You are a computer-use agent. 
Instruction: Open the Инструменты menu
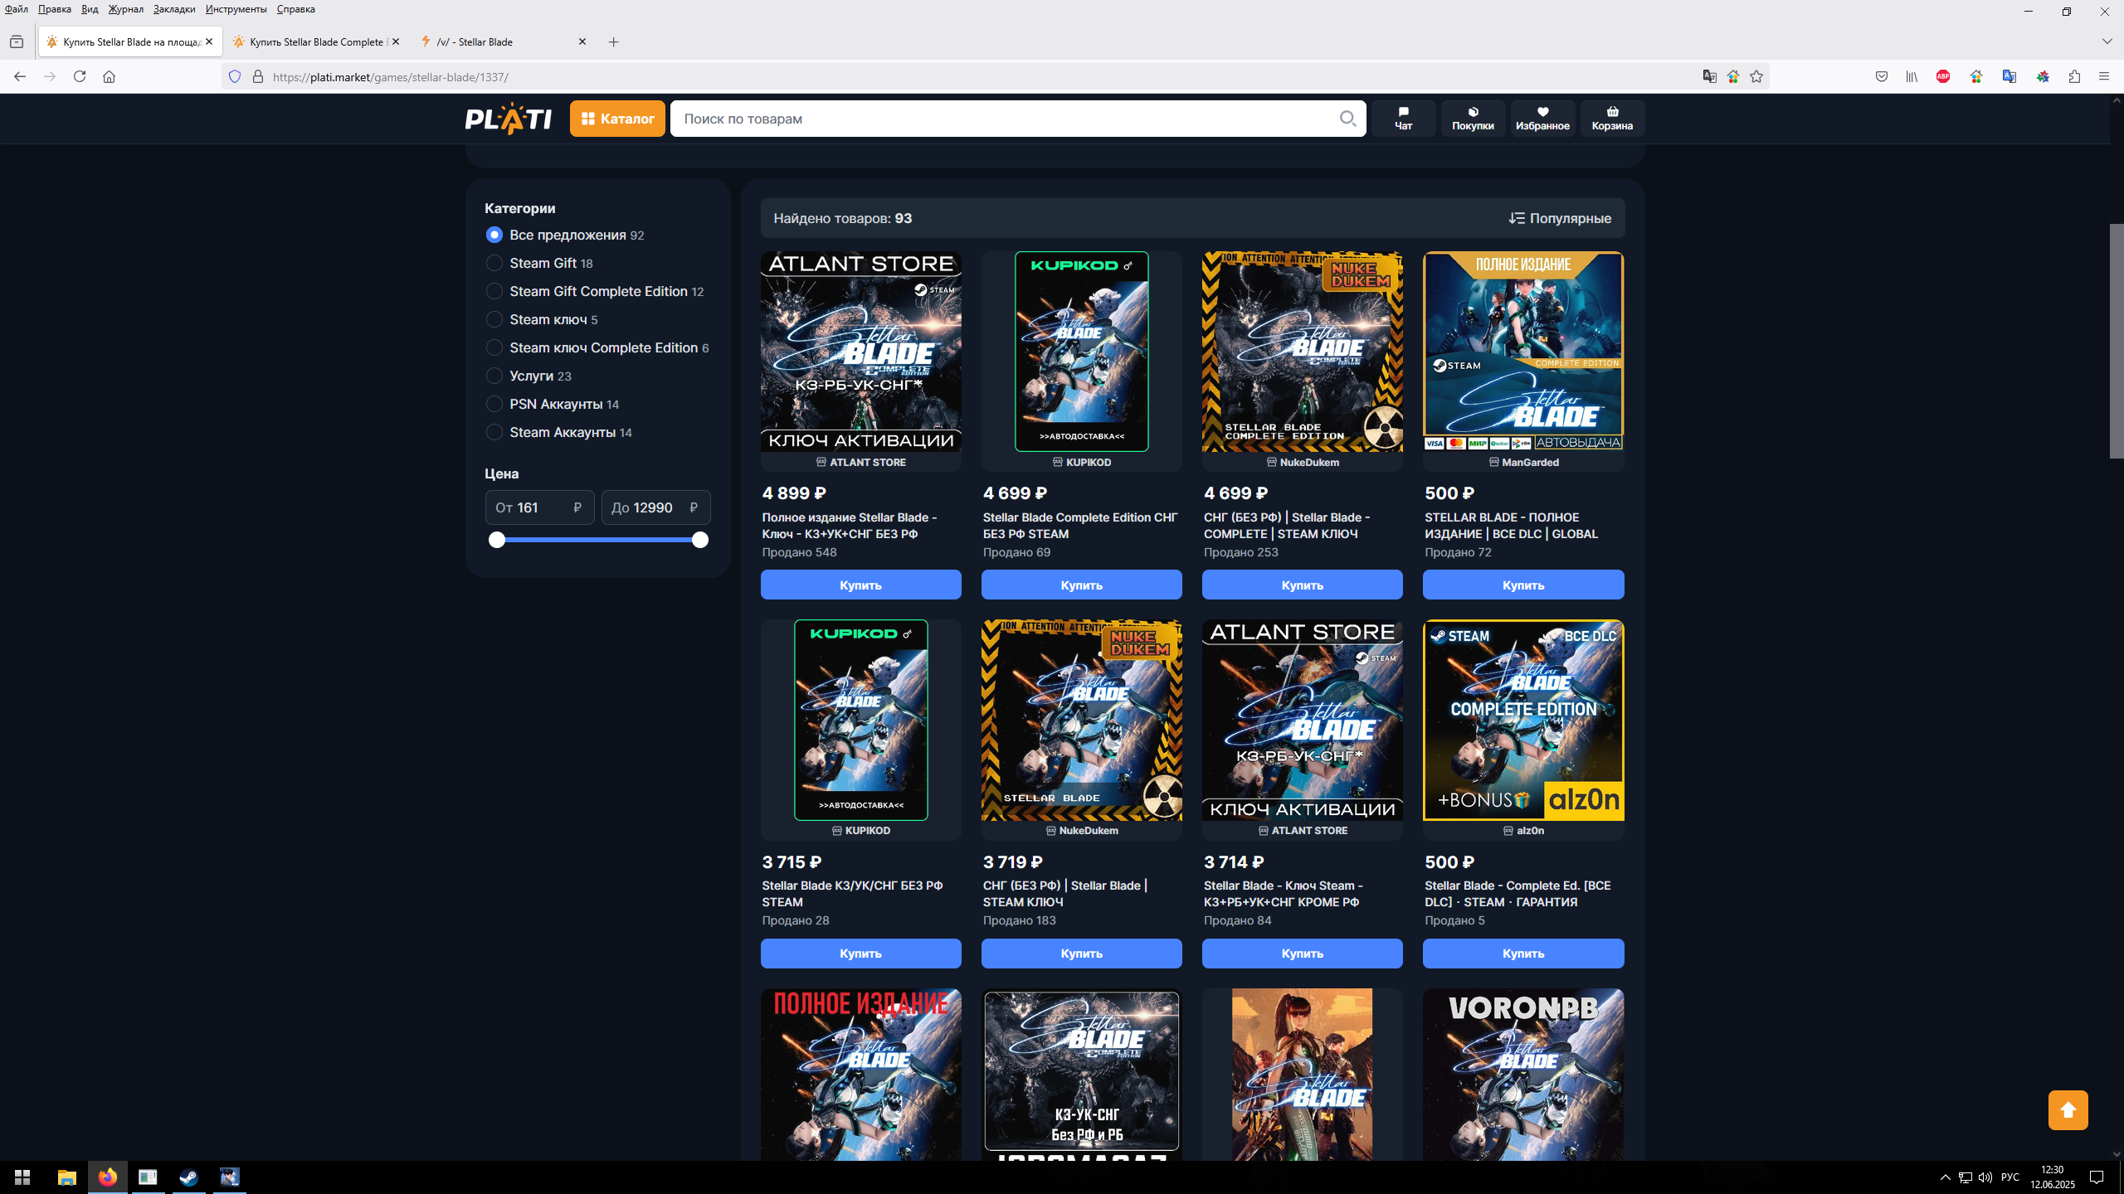[236, 9]
